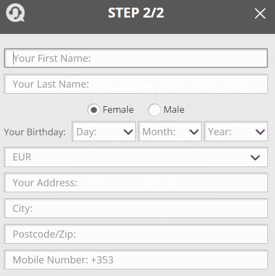The height and width of the screenshot is (276, 275).
Task: Focus the Your First Name field
Action: pyautogui.click(x=136, y=58)
